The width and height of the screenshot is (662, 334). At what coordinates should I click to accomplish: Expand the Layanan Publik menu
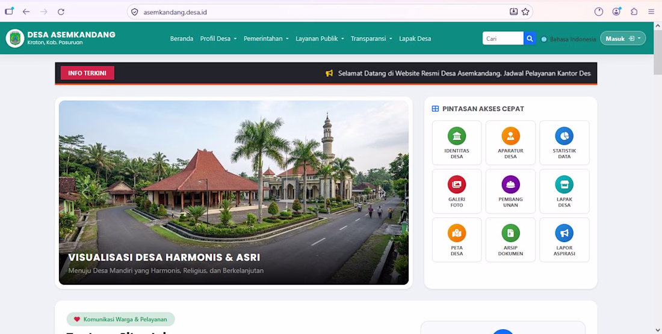point(320,38)
